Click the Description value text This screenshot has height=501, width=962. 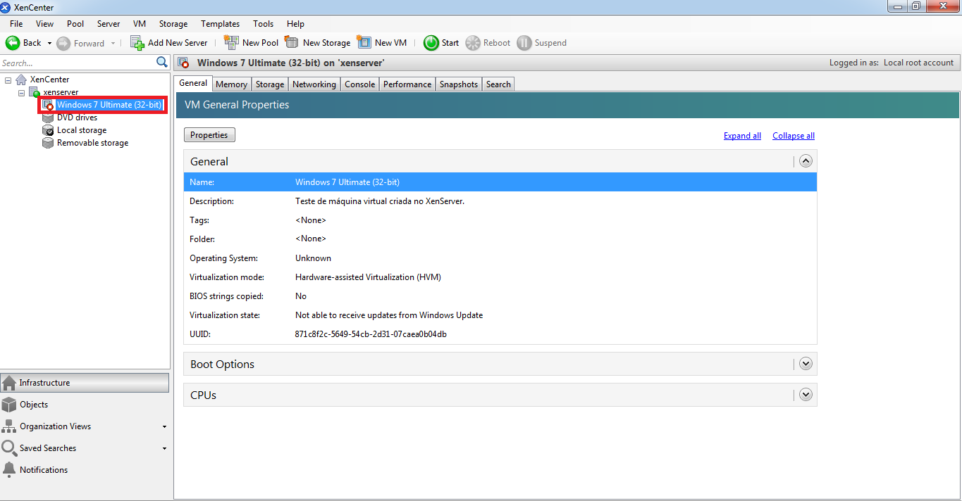pos(380,201)
